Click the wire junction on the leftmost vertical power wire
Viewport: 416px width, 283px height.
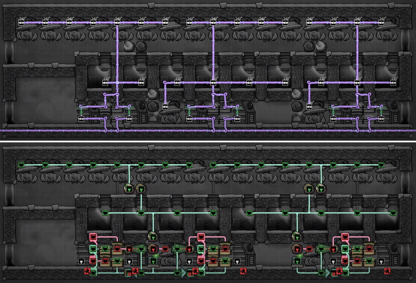117,83
